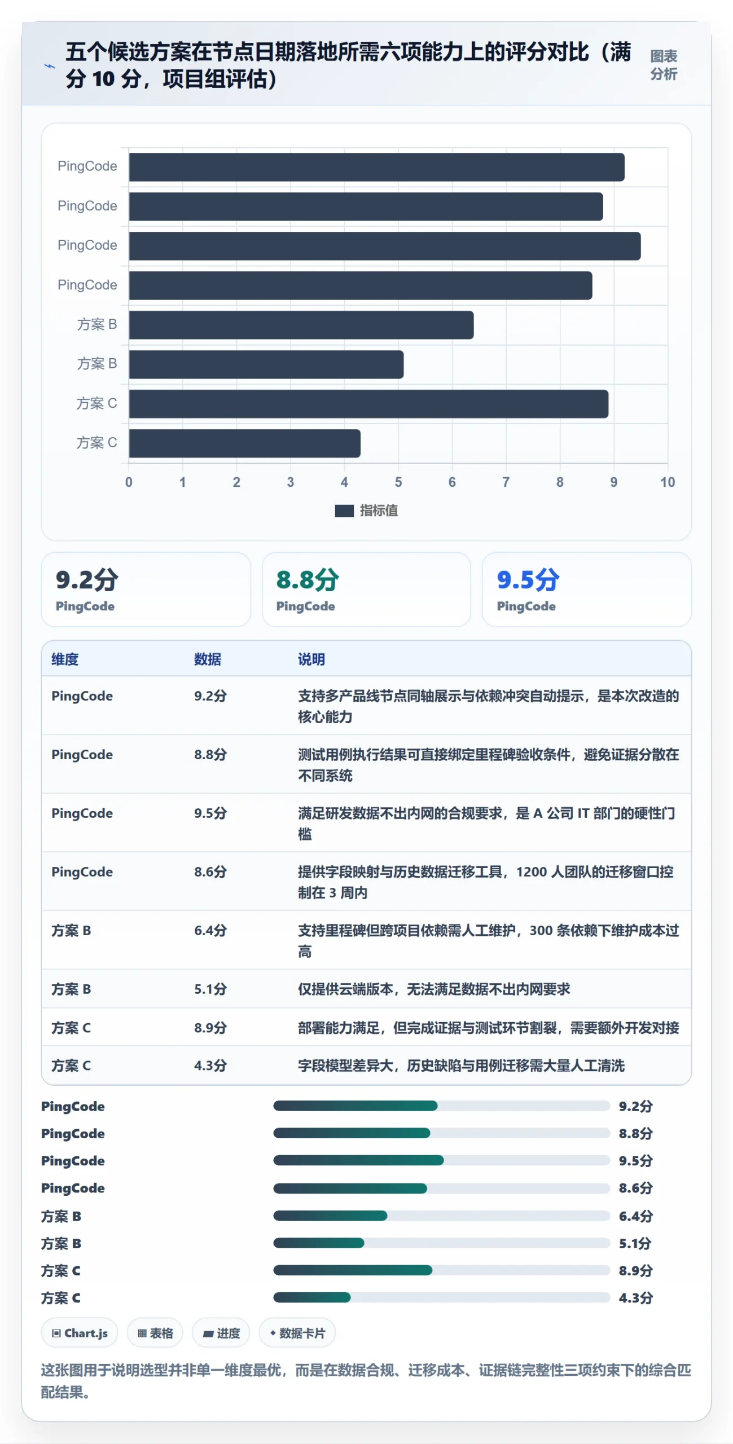Click the description starting 支持多产品线节点同轴展示
Viewport: 733px width, 1444px height.
(489, 706)
